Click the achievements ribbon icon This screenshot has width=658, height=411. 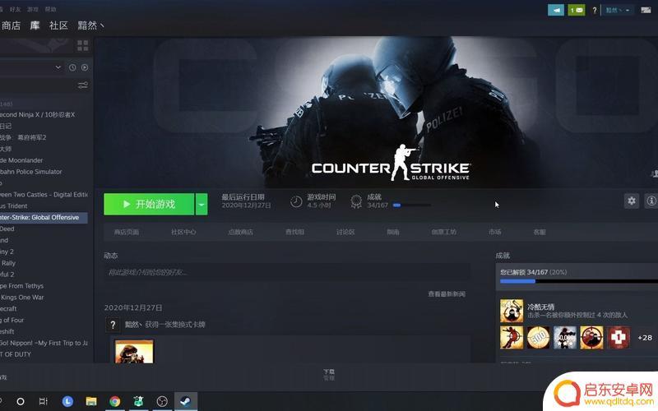(356, 201)
